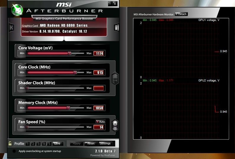This screenshot has width=235, height=159.
Task: Open the information i side button
Action: [x=116, y=27]
